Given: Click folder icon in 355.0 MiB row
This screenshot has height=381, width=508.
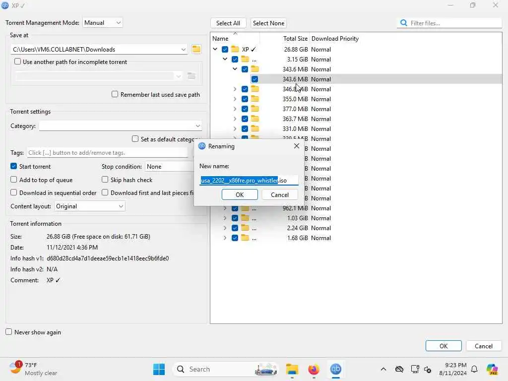Looking at the screenshot, I should pos(255,99).
